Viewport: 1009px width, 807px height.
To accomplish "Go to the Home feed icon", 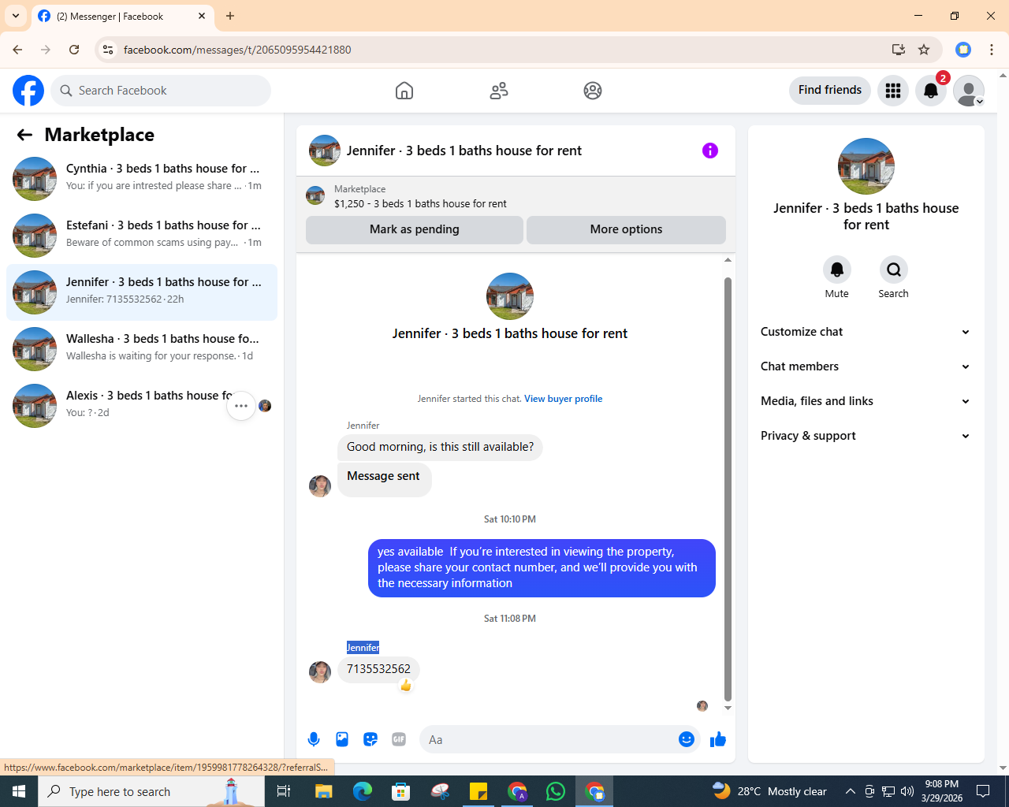I will (404, 91).
